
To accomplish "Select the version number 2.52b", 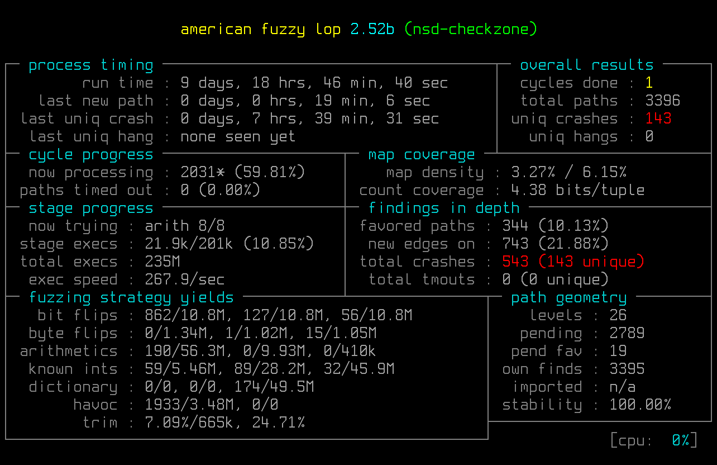I will coord(372,29).
